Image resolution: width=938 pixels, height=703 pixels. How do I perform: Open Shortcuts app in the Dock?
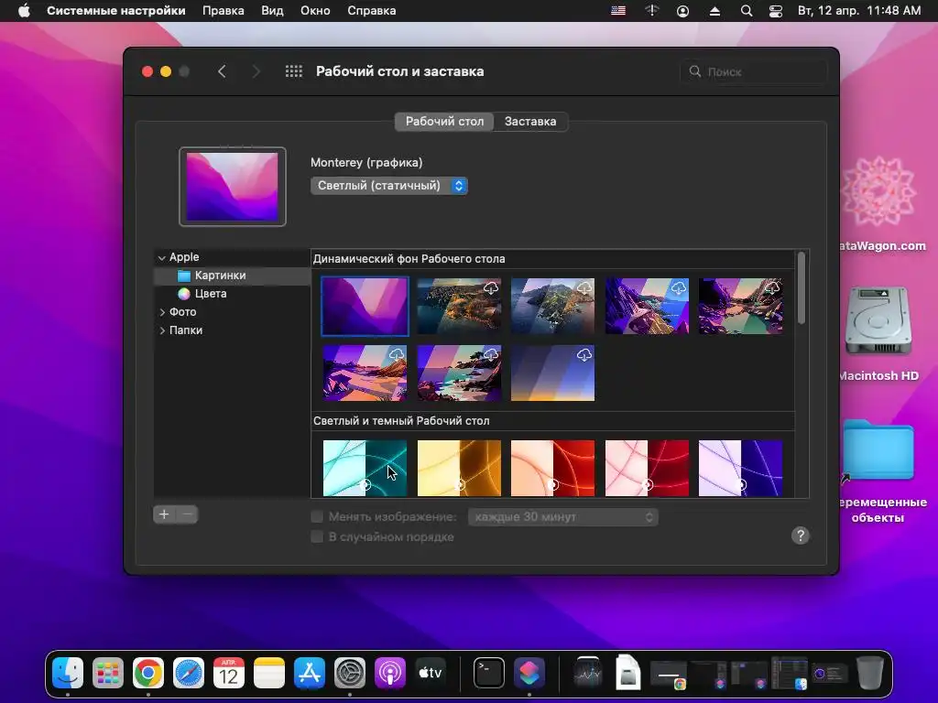[x=529, y=673]
